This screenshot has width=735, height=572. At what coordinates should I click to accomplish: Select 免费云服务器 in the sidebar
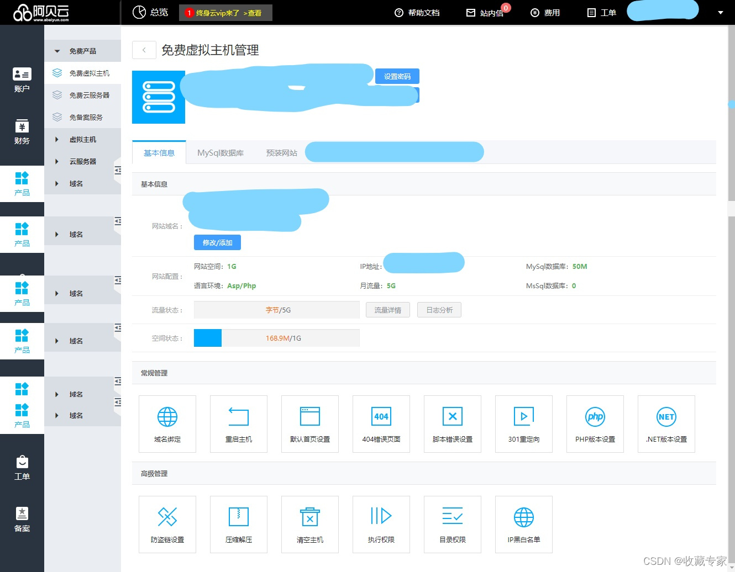82,95
